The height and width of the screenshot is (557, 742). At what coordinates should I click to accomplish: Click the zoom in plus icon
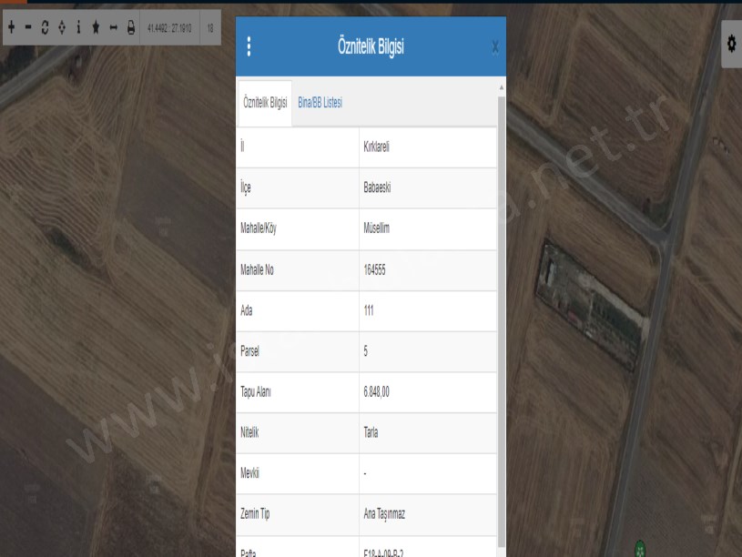pyautogui.click(x=12, y=28)
